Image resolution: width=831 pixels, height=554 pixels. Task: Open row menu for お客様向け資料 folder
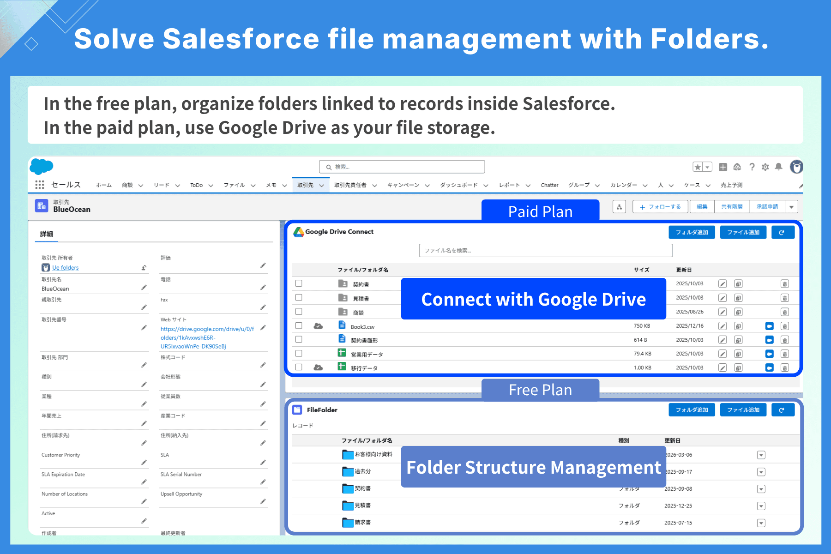point(761,455)
